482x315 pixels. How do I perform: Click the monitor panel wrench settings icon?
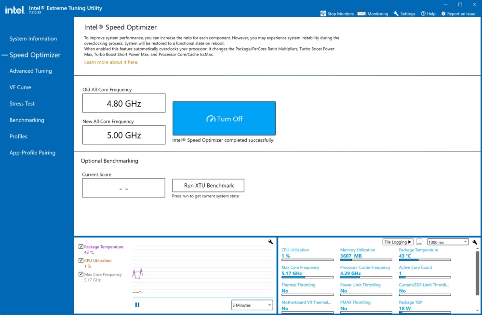475,242
